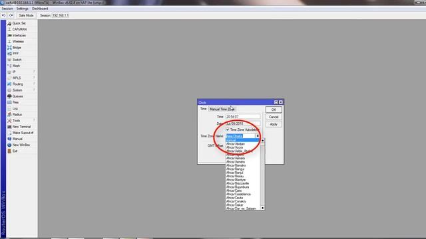426x239 pixels.
Task: Click the Date input field
Action: coord(243,123)
